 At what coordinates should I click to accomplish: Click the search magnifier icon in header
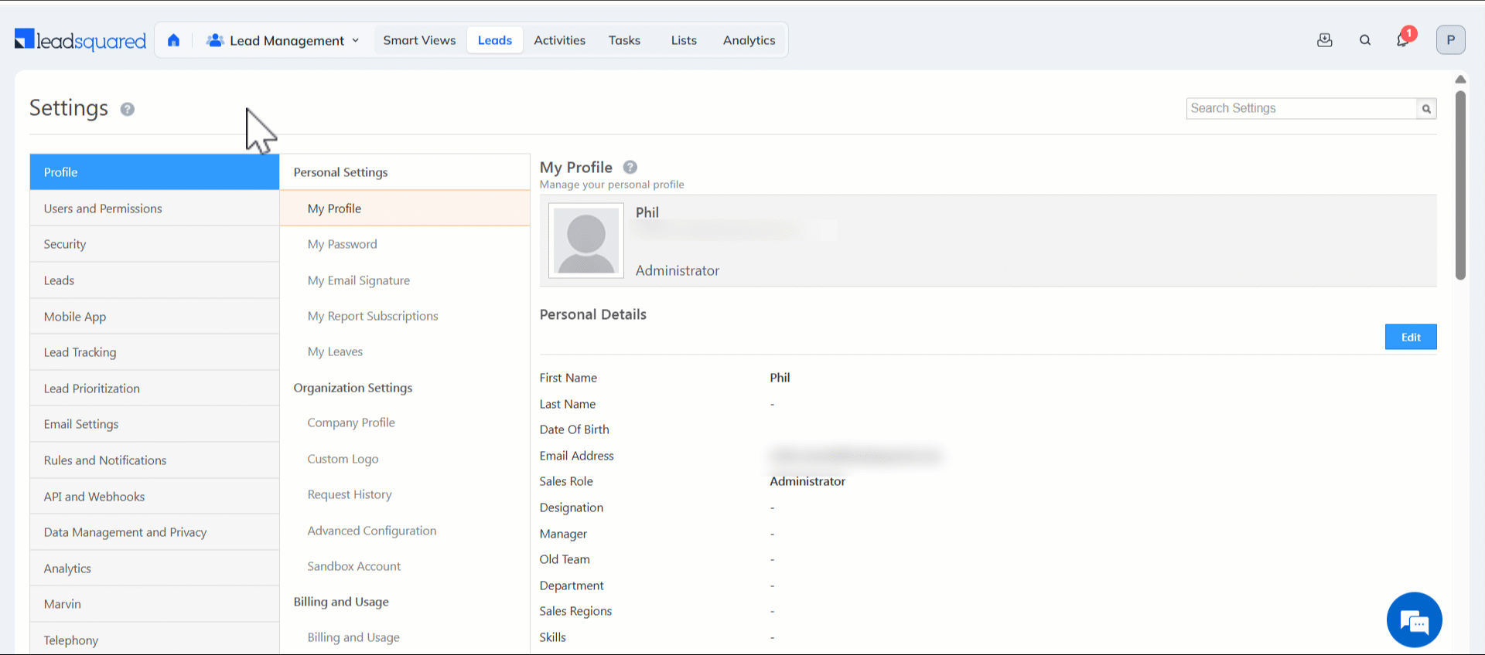pyautogui.click(x=1365, y=40)
